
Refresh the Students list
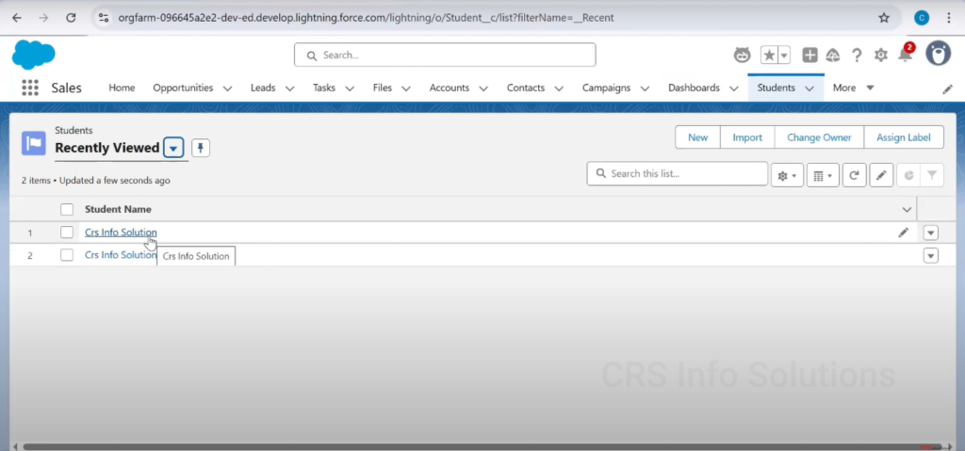854,174
